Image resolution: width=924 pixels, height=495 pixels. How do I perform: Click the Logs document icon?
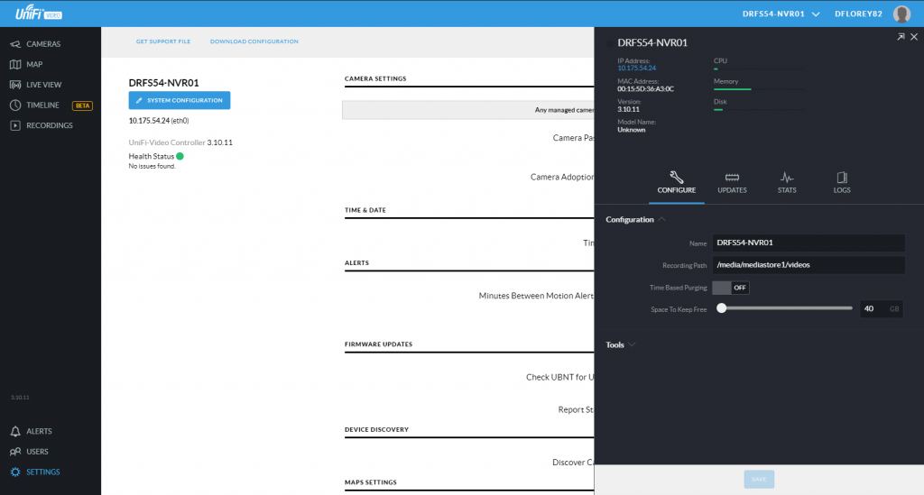(x=842, y=177)
